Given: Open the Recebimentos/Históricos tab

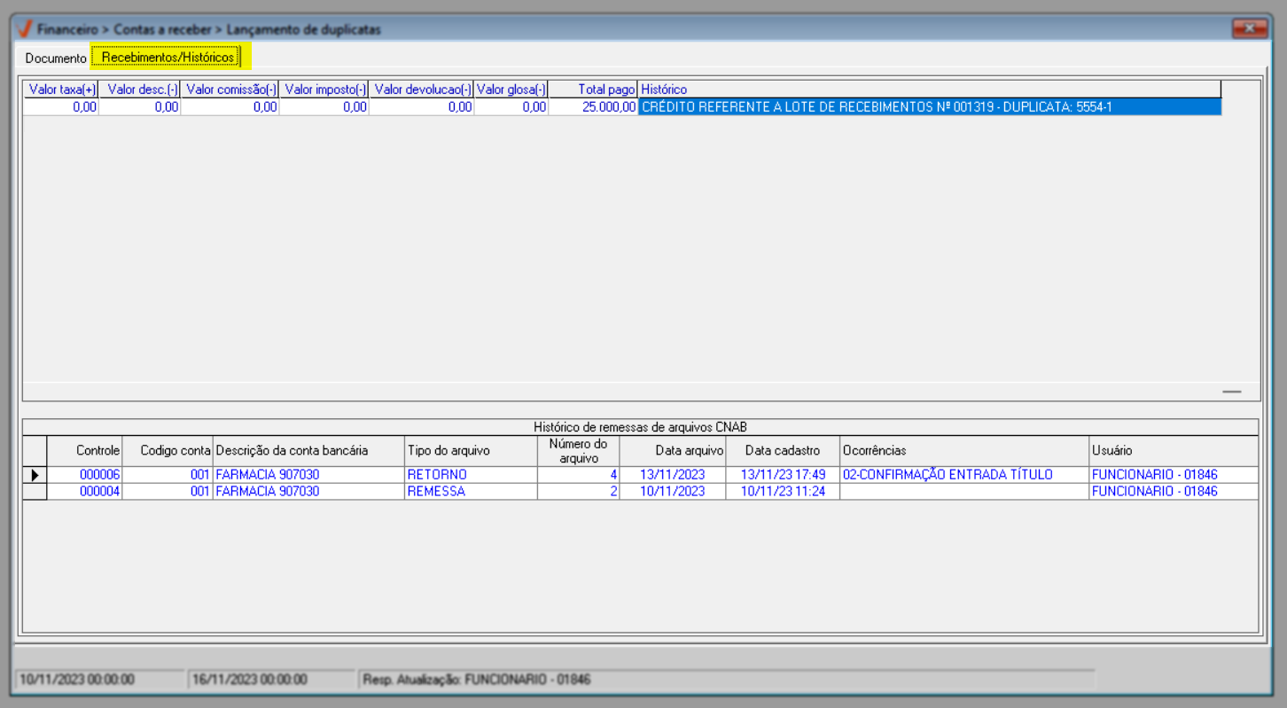Looking at the screenshot, I should [169, 58].
